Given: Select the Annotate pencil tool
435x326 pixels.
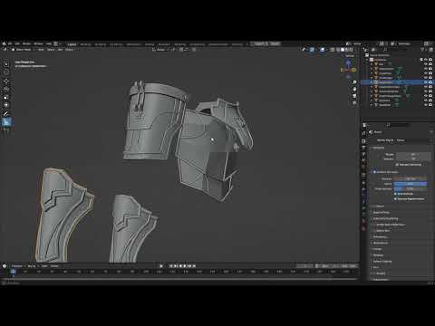Looking at the screenshot, I should (6, 113).
